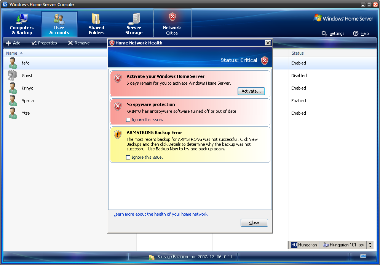Click the Activate... button
380x265 pixels.
tap(251, 91)
